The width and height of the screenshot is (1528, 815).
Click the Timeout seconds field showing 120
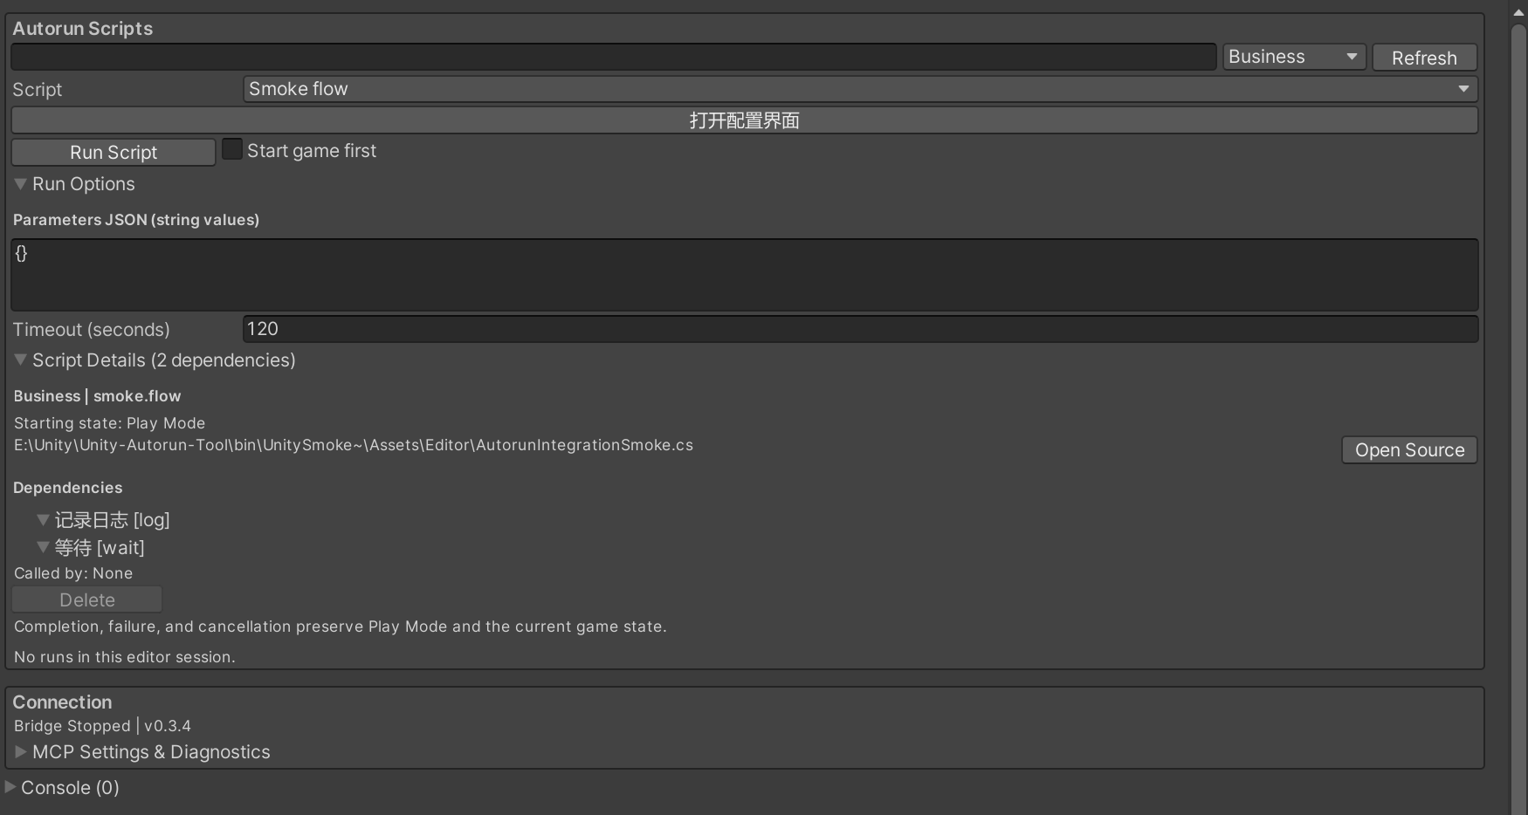860,329
